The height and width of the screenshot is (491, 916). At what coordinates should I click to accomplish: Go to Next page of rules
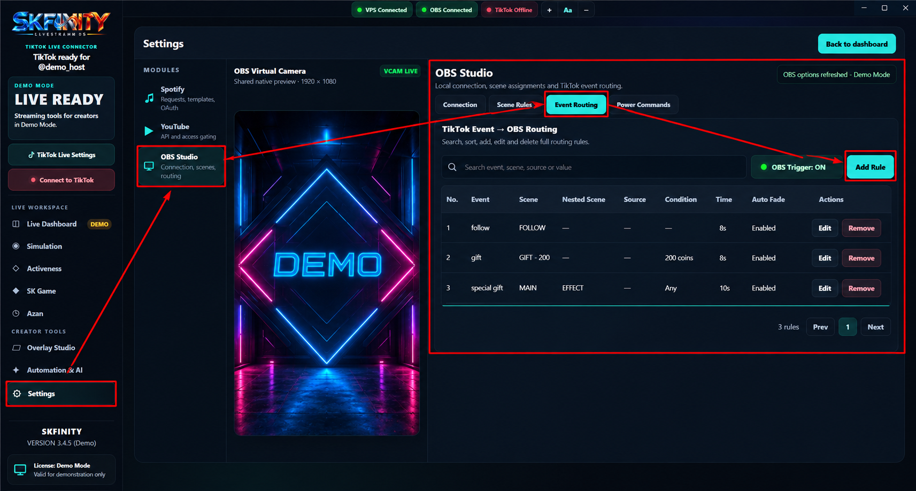(875, 327)
